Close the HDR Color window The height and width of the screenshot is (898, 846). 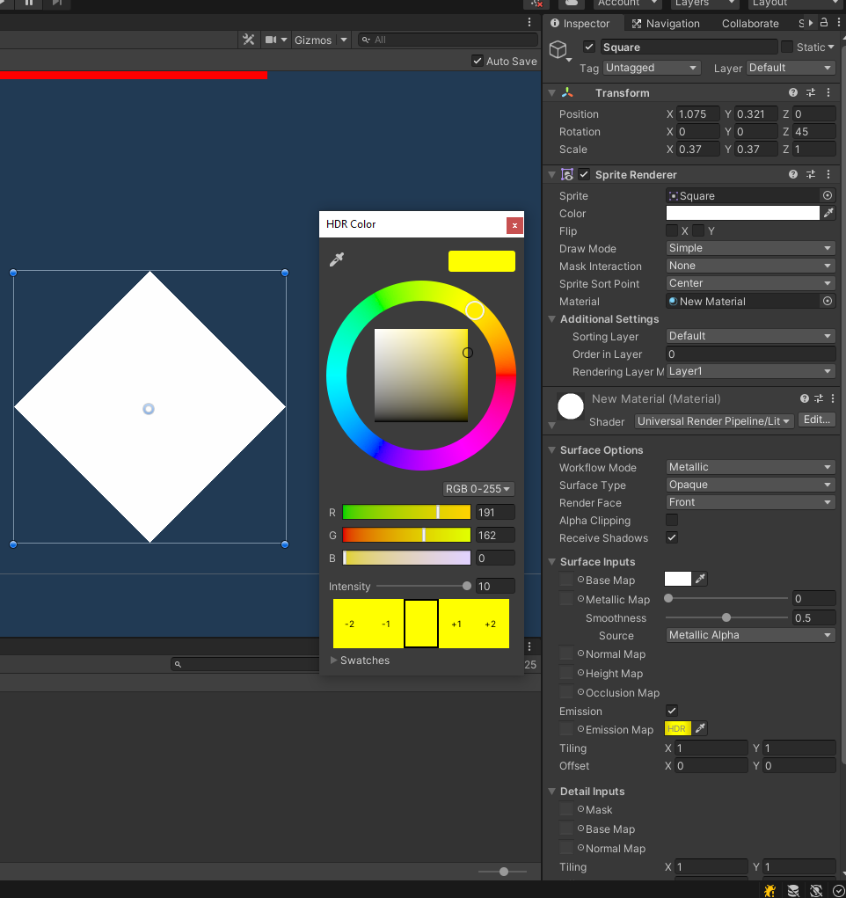point(514,225)
